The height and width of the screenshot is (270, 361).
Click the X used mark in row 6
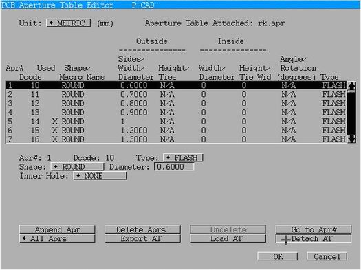pyautogui.click(x=54, y=131)
